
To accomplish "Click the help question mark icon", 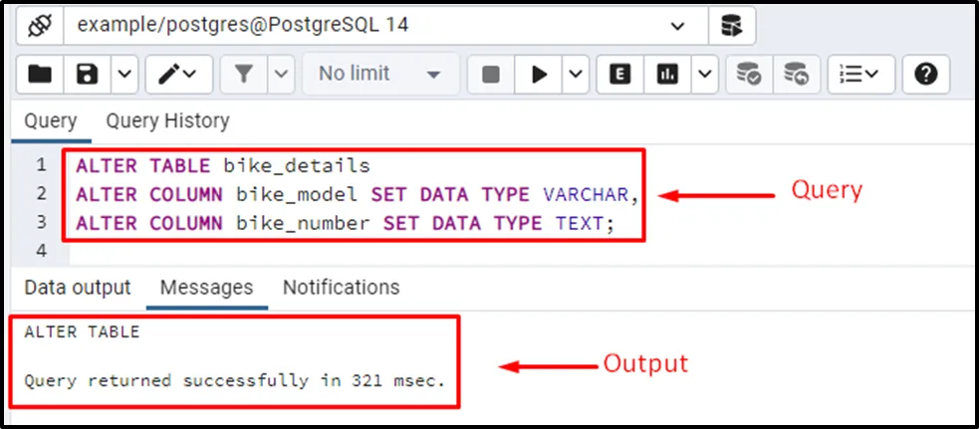I will (x=926, y=74).
